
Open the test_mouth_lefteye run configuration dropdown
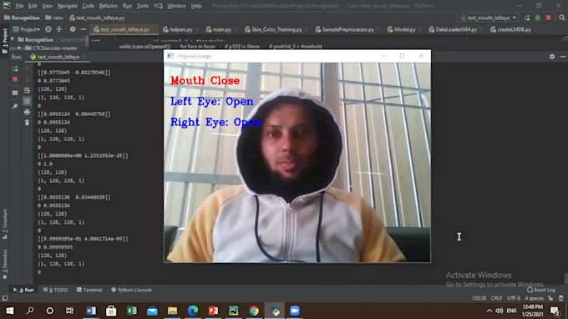tap(488, 18)
